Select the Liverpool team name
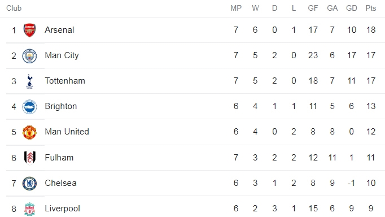Screen dimensions: 385x217 (62, 209)
